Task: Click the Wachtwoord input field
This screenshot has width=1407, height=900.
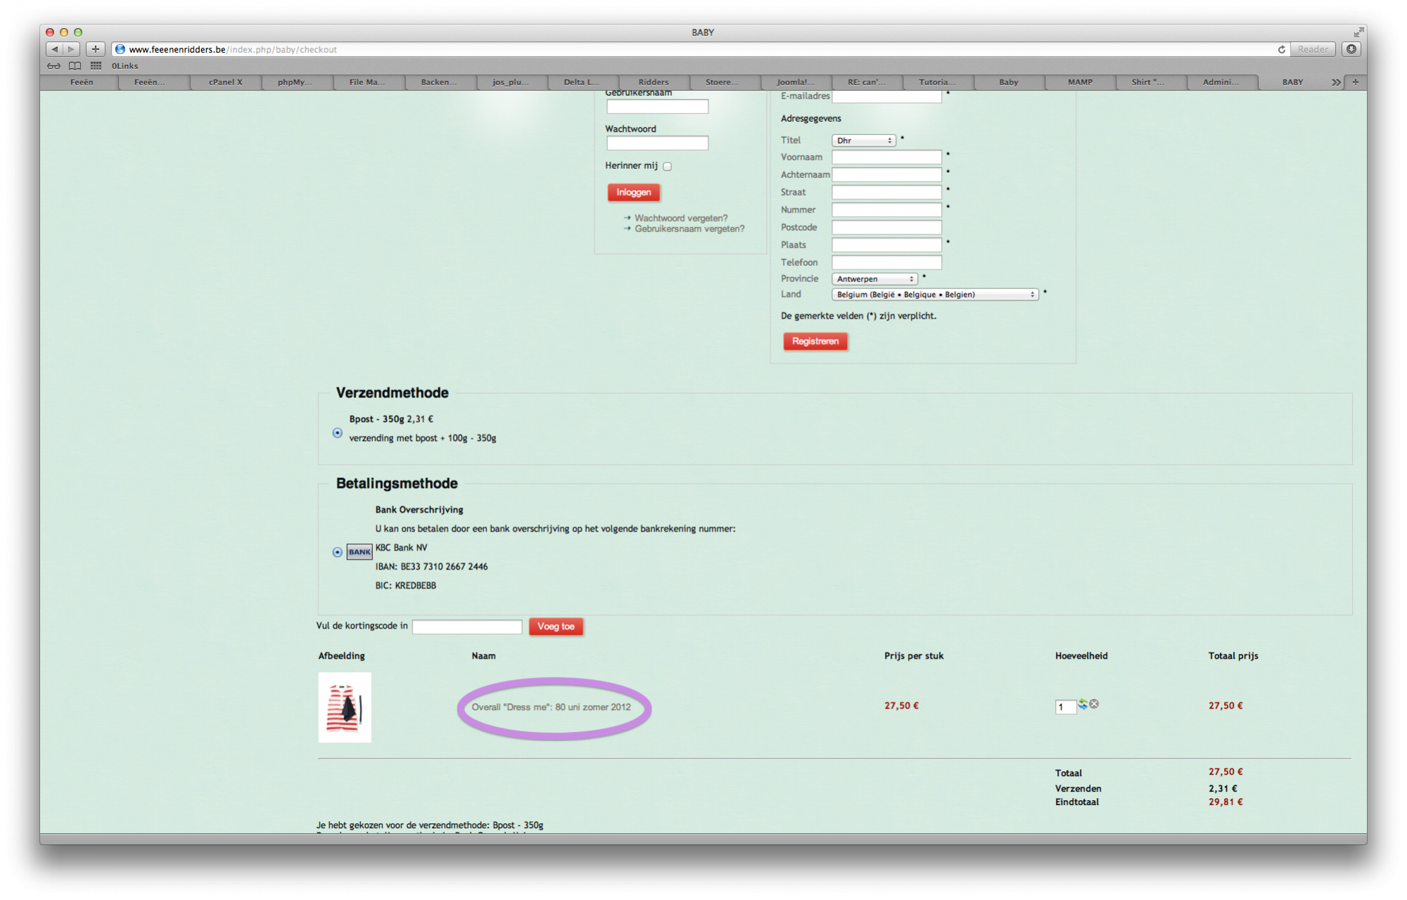Action: tap(657, 143)
